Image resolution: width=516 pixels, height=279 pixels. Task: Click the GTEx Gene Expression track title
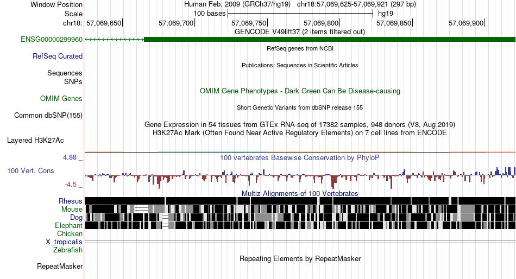pyautogui.click(x=300, y=125)
